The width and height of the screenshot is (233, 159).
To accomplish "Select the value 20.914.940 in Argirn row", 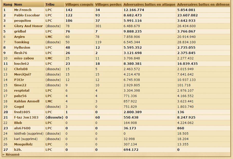I will pyautogui.click(x=186, y=37).
